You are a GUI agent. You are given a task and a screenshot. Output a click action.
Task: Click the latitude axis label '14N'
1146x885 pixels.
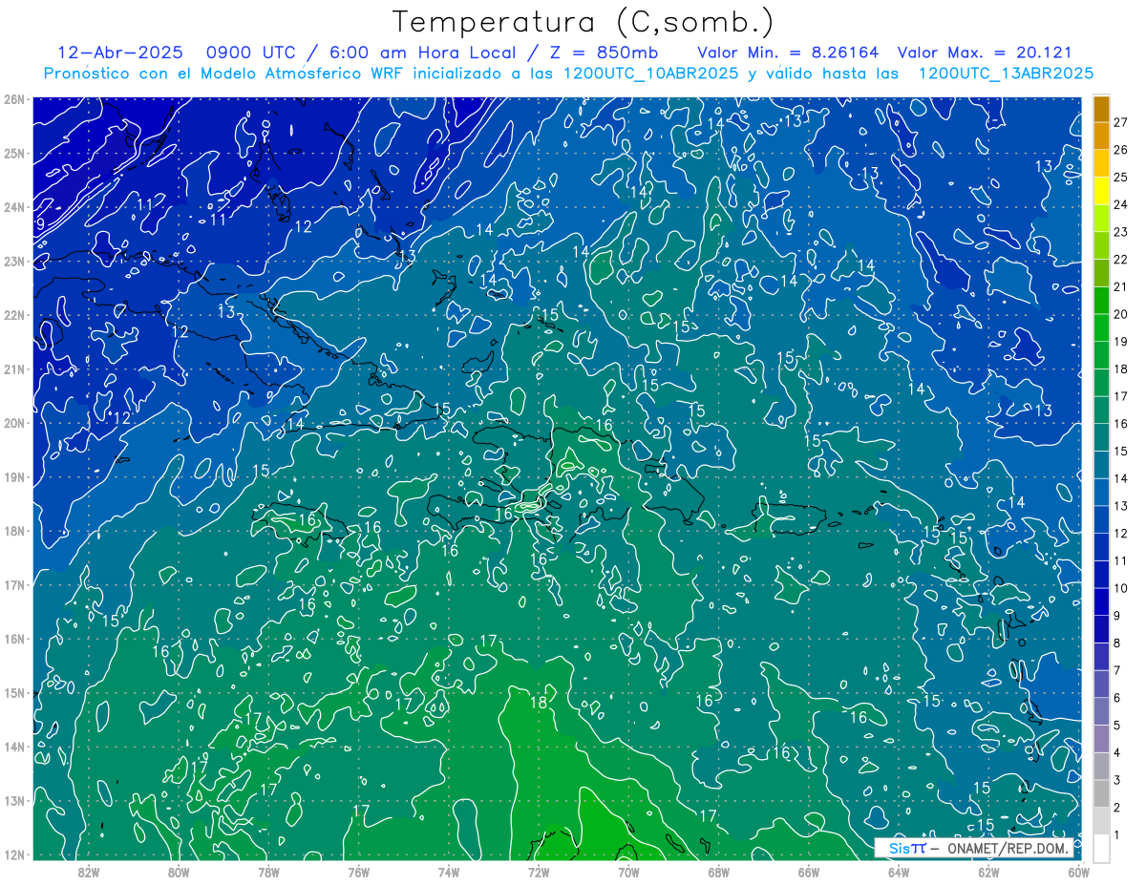tap(14, 747)
